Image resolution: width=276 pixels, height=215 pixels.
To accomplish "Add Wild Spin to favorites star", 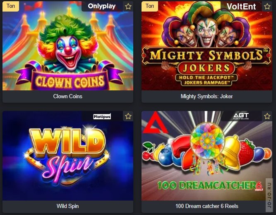I will click(x=128, y=116).
